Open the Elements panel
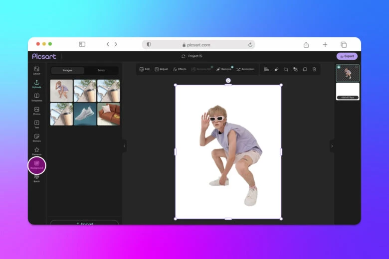 pos(36,151)
